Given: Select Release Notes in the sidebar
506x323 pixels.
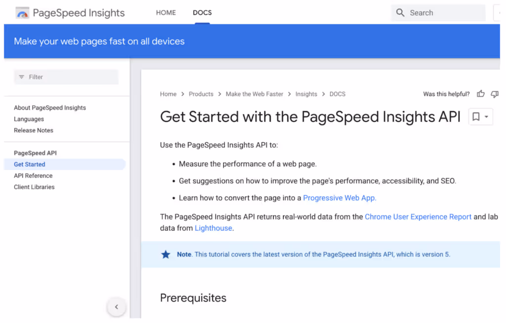Looking at the screenshot, I should (34, 130).
